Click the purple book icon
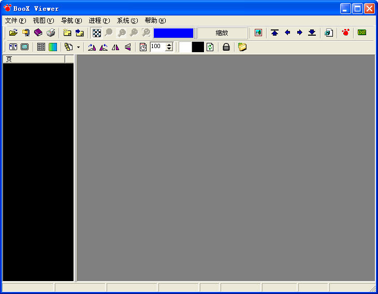 (38, 33)
